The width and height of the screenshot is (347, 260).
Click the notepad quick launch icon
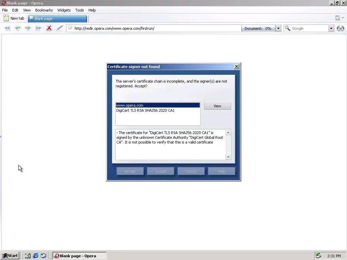[28, 256]
